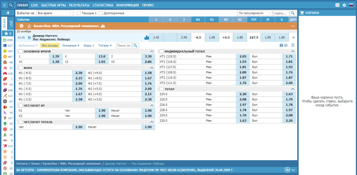Viewport: 357px width, 175px height.
Task: Add NBA championship to favorites star
Action: (x=29, y=26)
